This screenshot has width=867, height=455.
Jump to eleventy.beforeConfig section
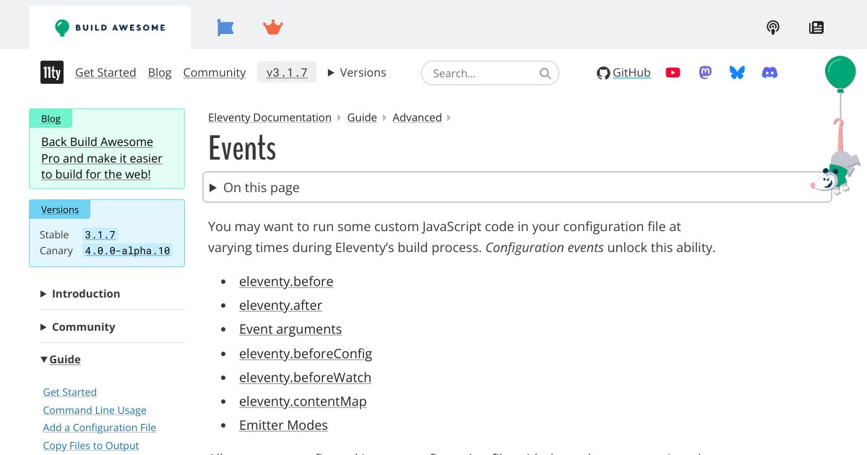tap(306, 353)
